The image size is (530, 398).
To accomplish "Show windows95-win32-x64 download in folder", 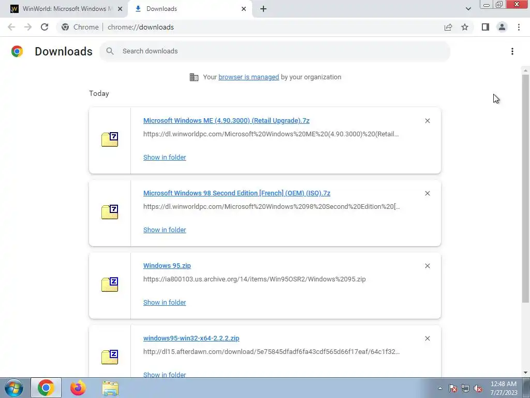I will click(165, 375).
